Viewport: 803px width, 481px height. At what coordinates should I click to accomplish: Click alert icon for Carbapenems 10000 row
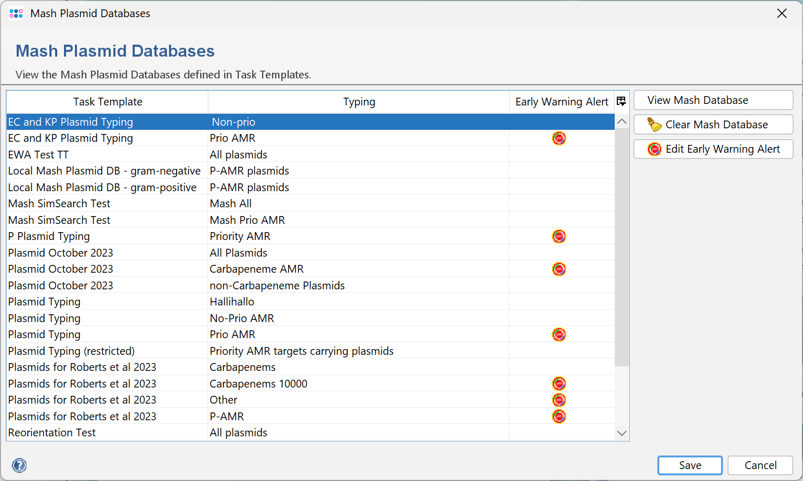pyautogui.click(x=559, y=384)
